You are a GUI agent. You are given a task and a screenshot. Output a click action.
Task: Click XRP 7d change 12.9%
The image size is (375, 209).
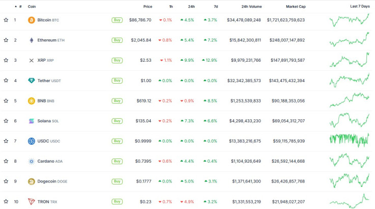point(209,60)
